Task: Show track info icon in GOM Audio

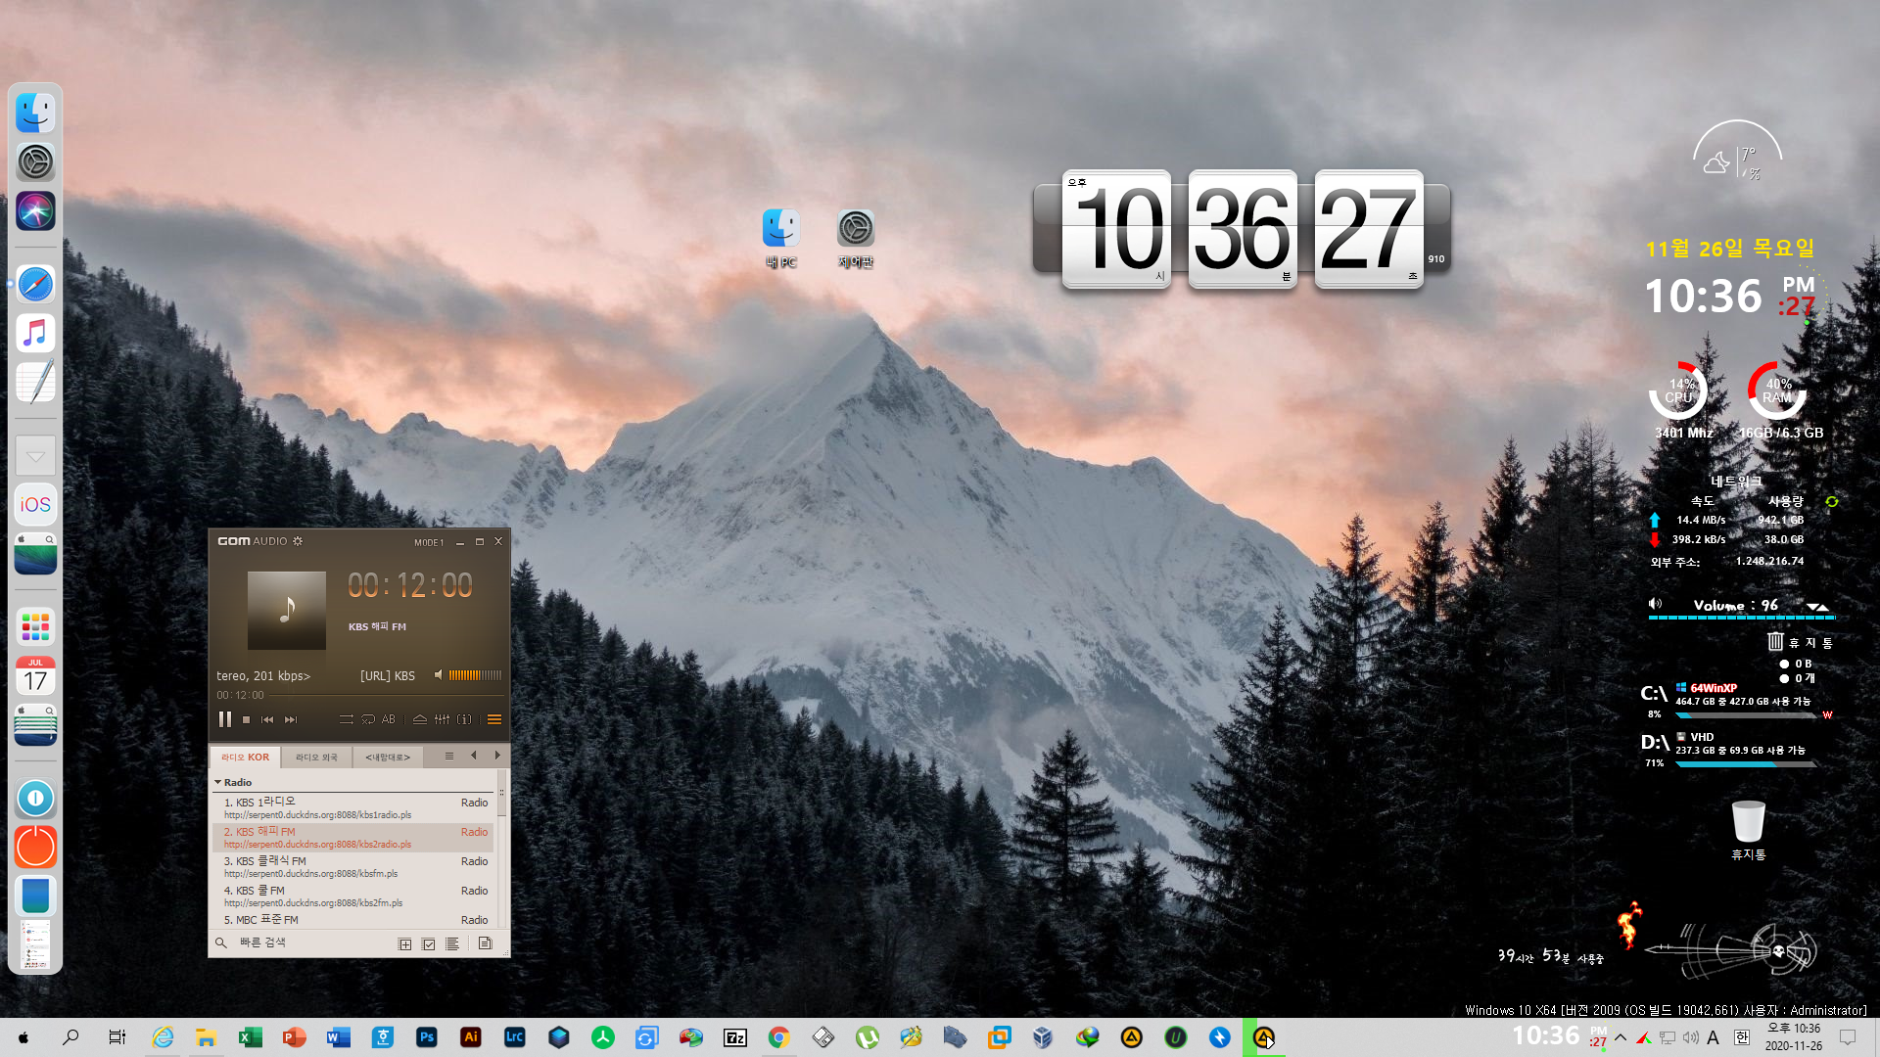Action: click(464, 719)
